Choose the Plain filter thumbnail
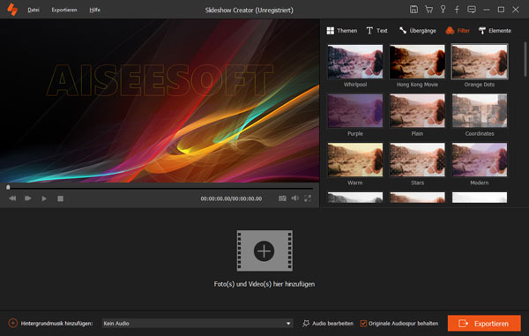The width and height of the screenshot is (529, 336). point(417,110)
